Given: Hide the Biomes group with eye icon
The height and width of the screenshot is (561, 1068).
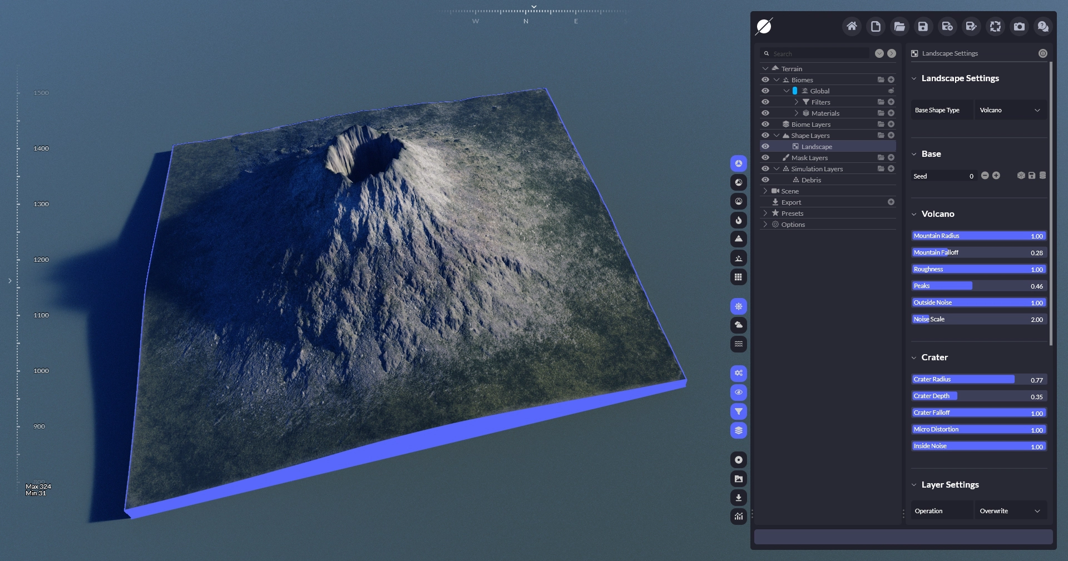Looking at the screenshot, I should click(x=765, y=80).
